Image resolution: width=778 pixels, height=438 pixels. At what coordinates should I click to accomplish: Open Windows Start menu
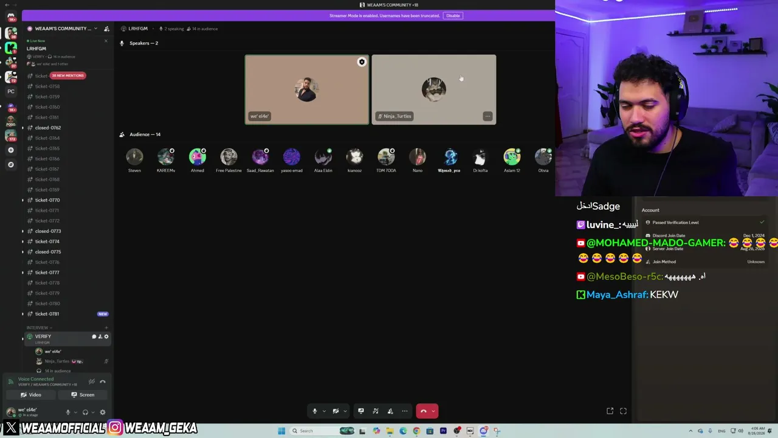click(281, 431)
